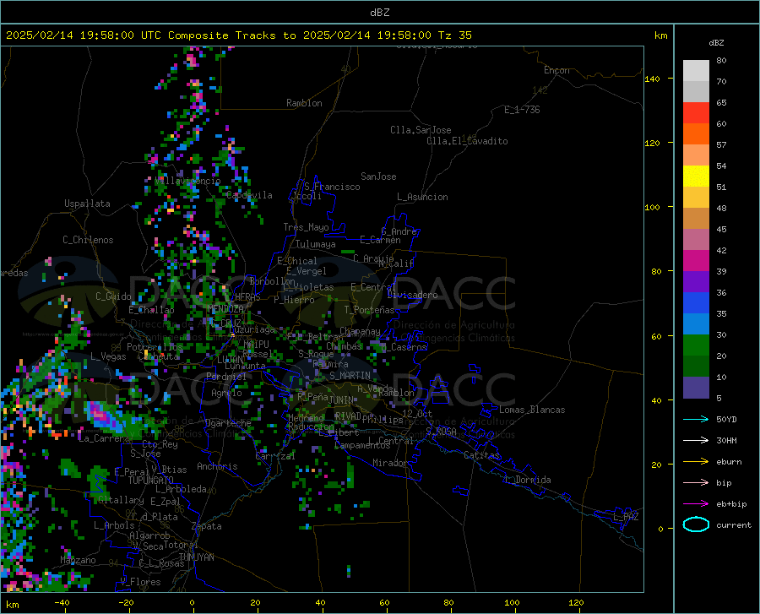Click the 12_Oct map label
The height and width of the screenshot is (614, 760).
(417, 414)
